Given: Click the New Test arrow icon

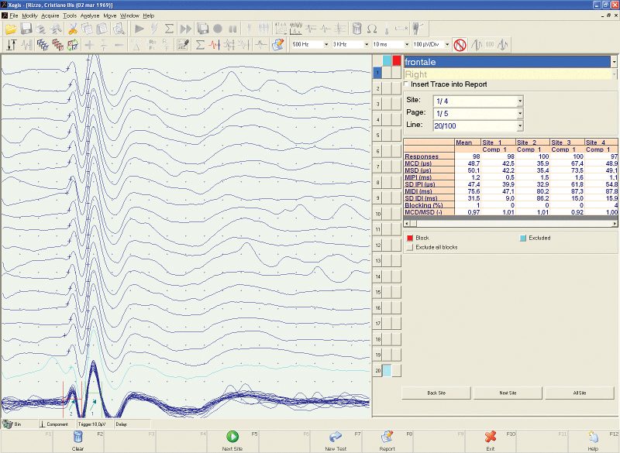Looking at the screenshot, I should click(x=336, y=438).
